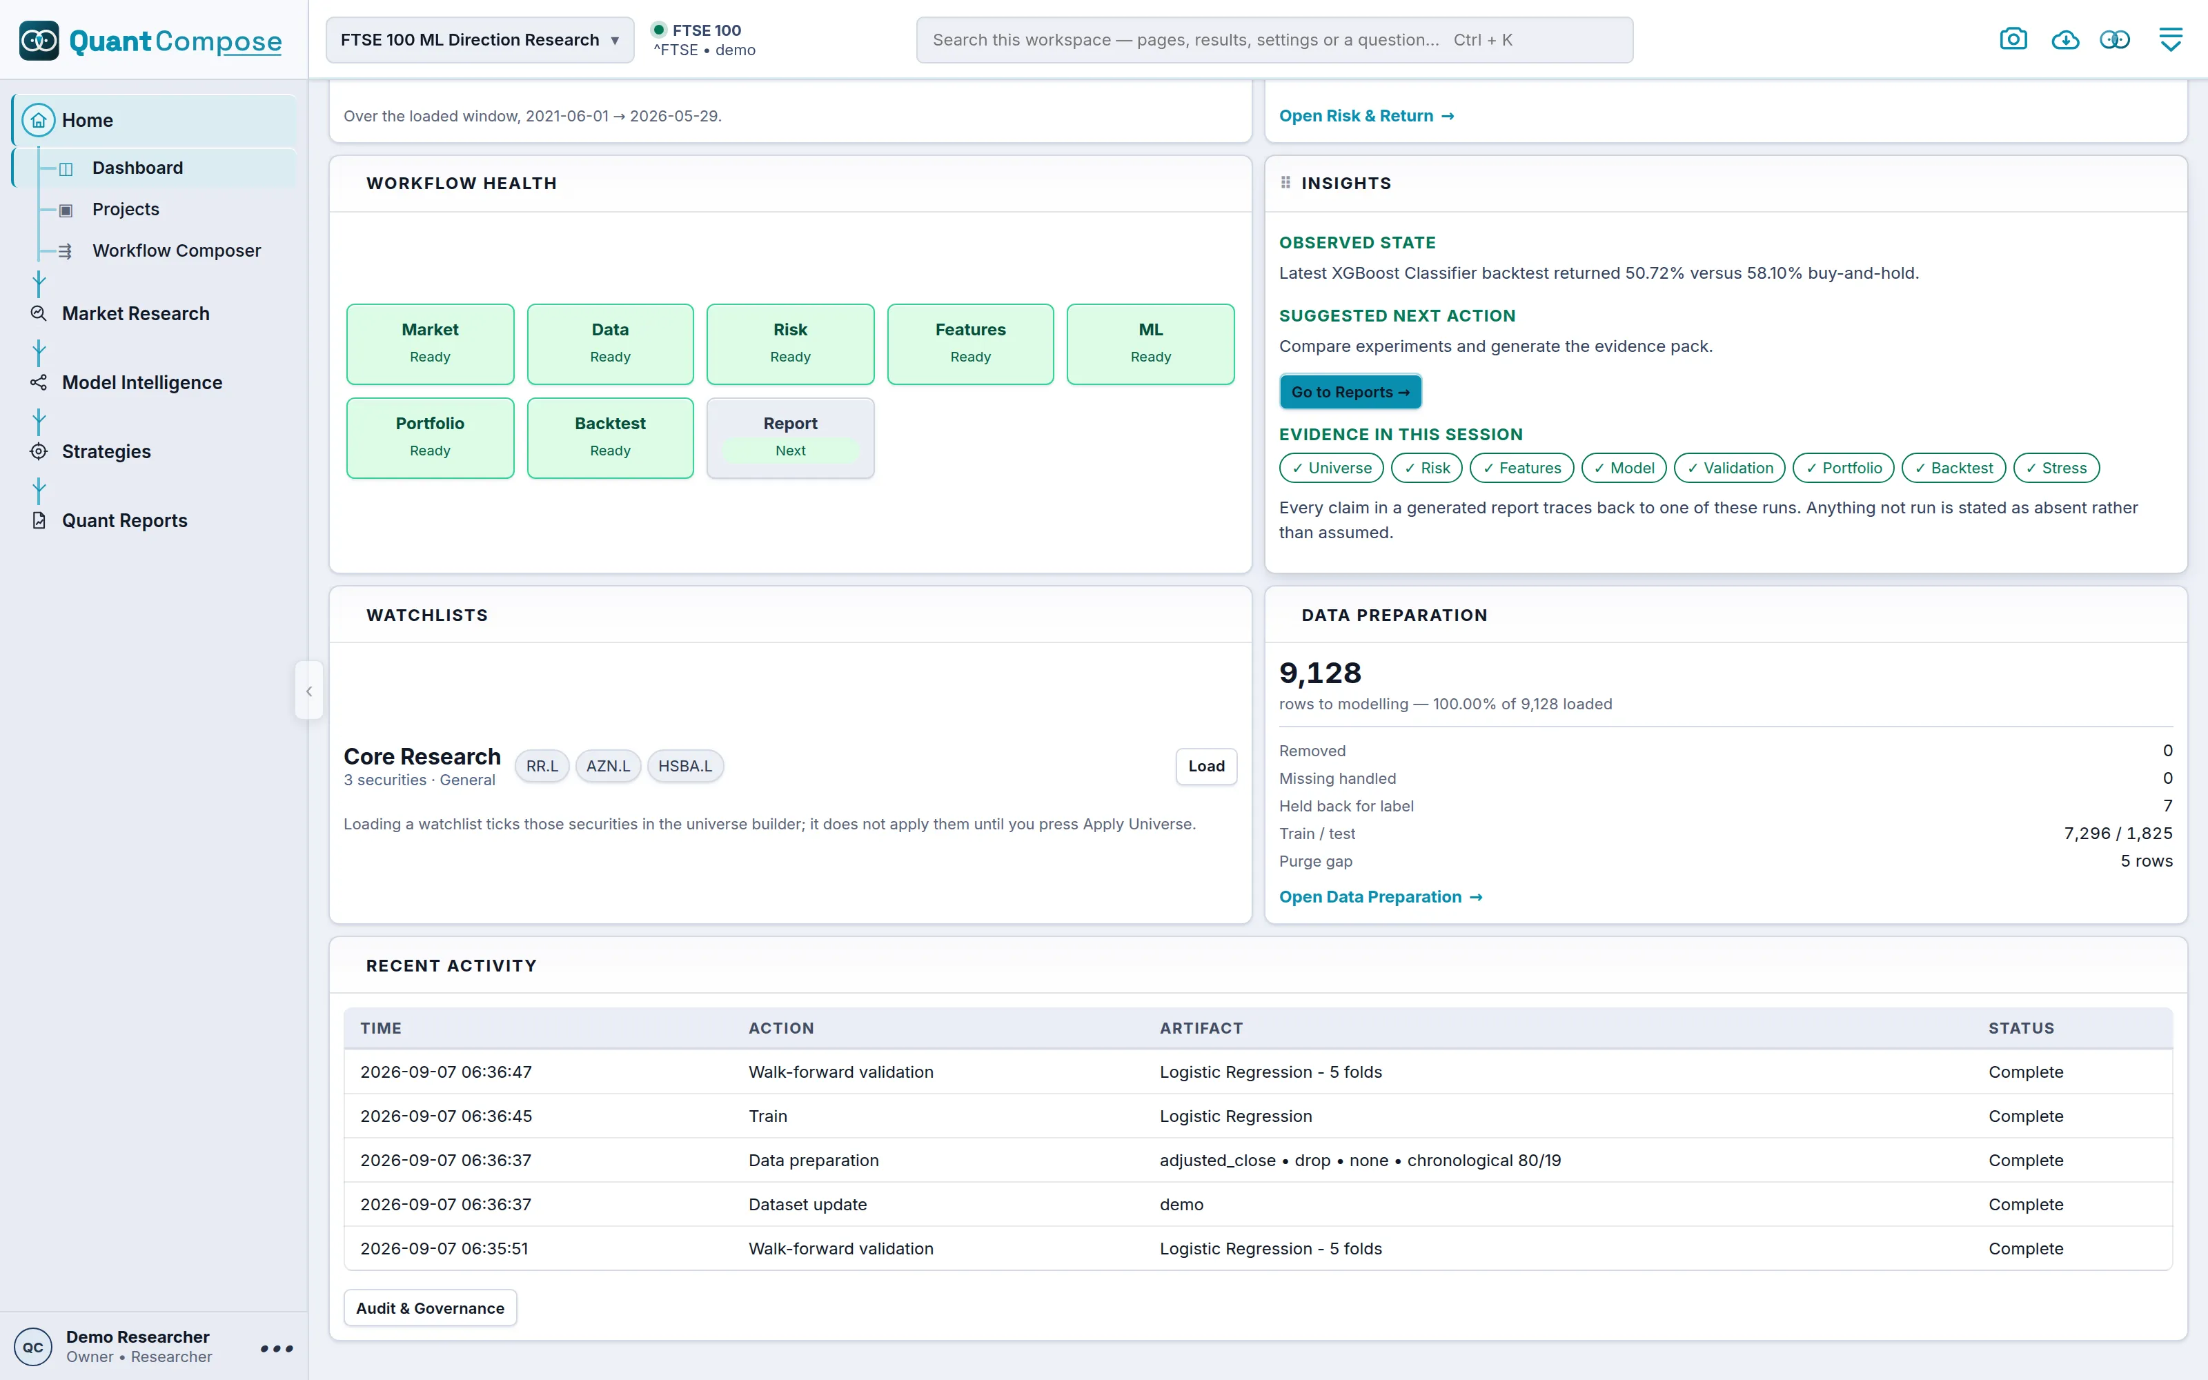2208x1380 pixels.
Task: Click the Projects square icon
Action: (66, 210)
